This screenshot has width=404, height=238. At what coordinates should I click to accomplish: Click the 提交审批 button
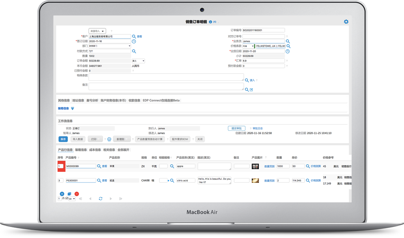coord(237,128)
